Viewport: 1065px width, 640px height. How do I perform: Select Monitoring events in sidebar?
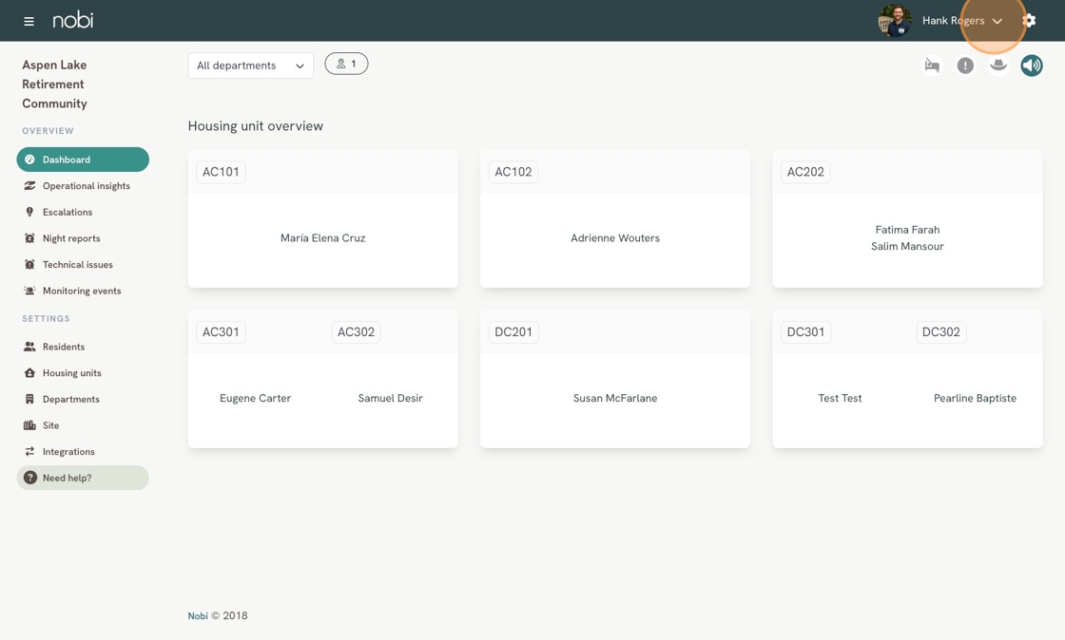81,292
